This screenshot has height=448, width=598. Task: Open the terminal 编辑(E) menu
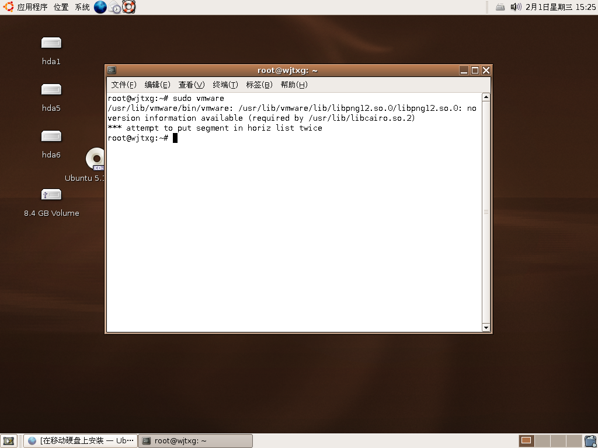pyautogui.click(x=157, y=85)
